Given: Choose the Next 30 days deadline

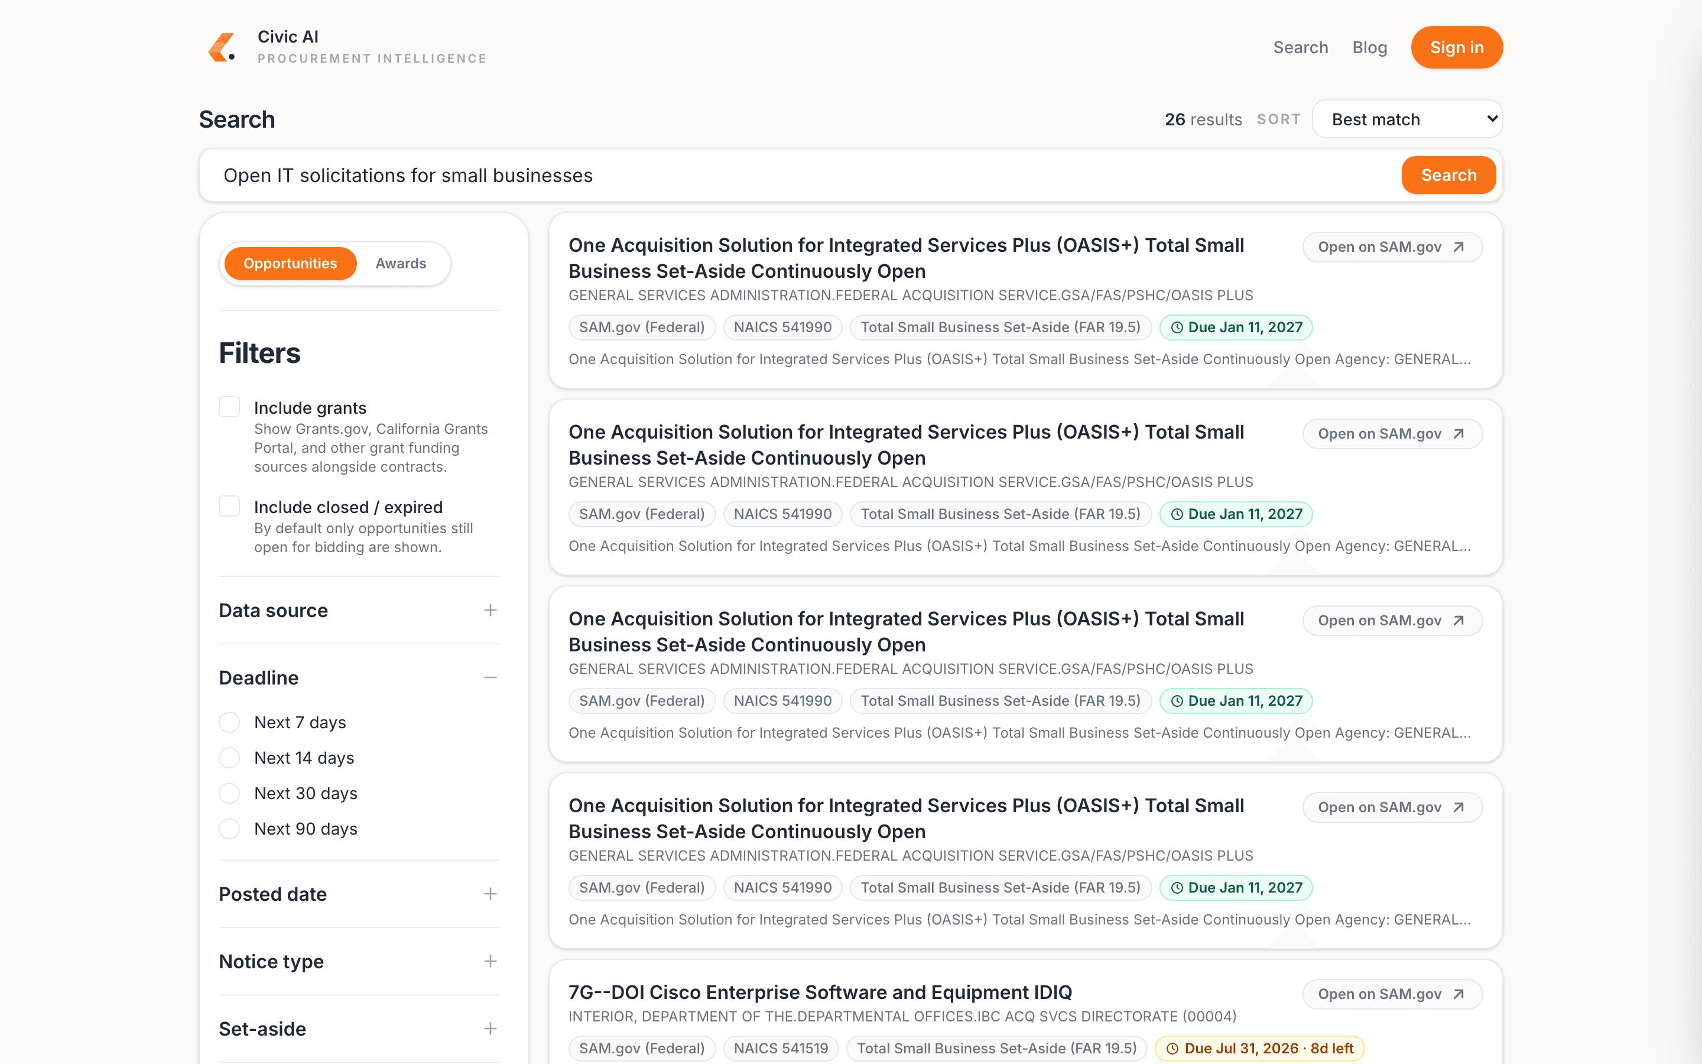Looking at the screenshot, I should point(229,793).
